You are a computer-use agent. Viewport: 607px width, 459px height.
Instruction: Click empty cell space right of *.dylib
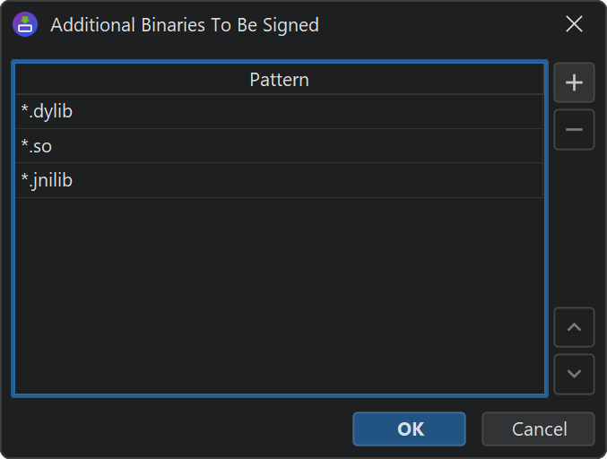(314, 112)
